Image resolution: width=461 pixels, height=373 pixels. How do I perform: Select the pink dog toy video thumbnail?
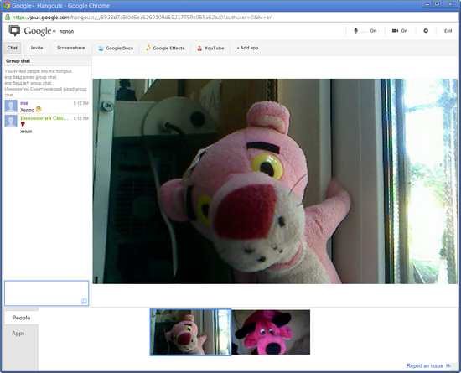[271, 332]
